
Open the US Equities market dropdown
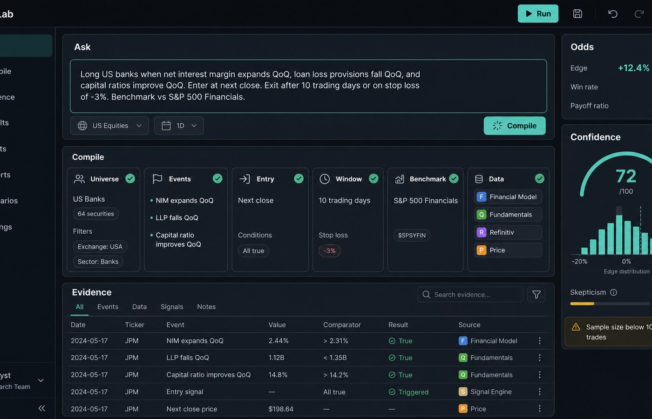pyautogui.click(x=109, y=126)
